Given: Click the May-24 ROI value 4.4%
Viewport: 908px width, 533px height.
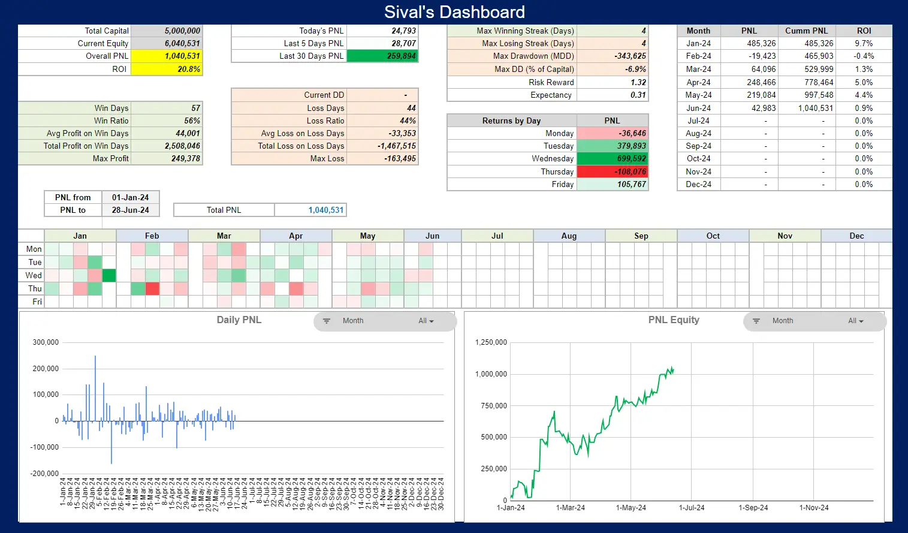Looking at the screenshot, I should pos(864,95).
